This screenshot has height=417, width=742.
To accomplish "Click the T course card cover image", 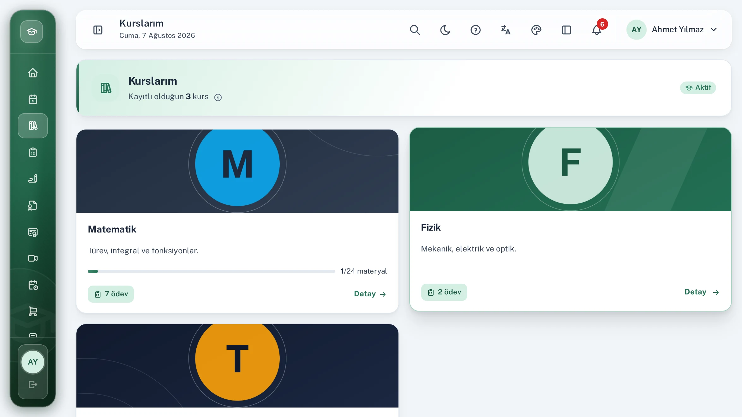I will pyautogui.click(x=237, y=366).
